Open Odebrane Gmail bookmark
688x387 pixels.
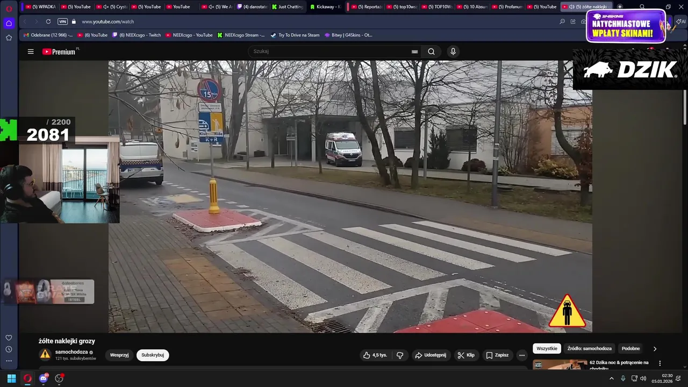point(48,35)
